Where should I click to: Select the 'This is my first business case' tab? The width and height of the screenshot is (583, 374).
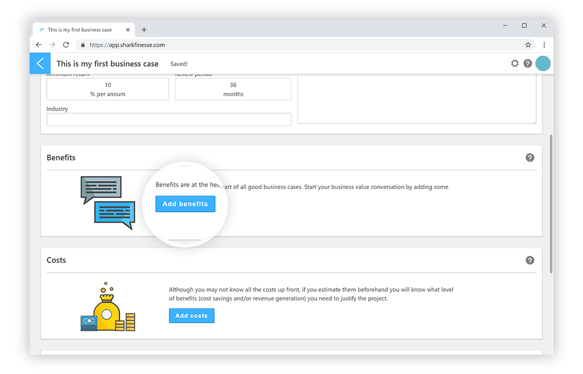[x=80, y=30]
